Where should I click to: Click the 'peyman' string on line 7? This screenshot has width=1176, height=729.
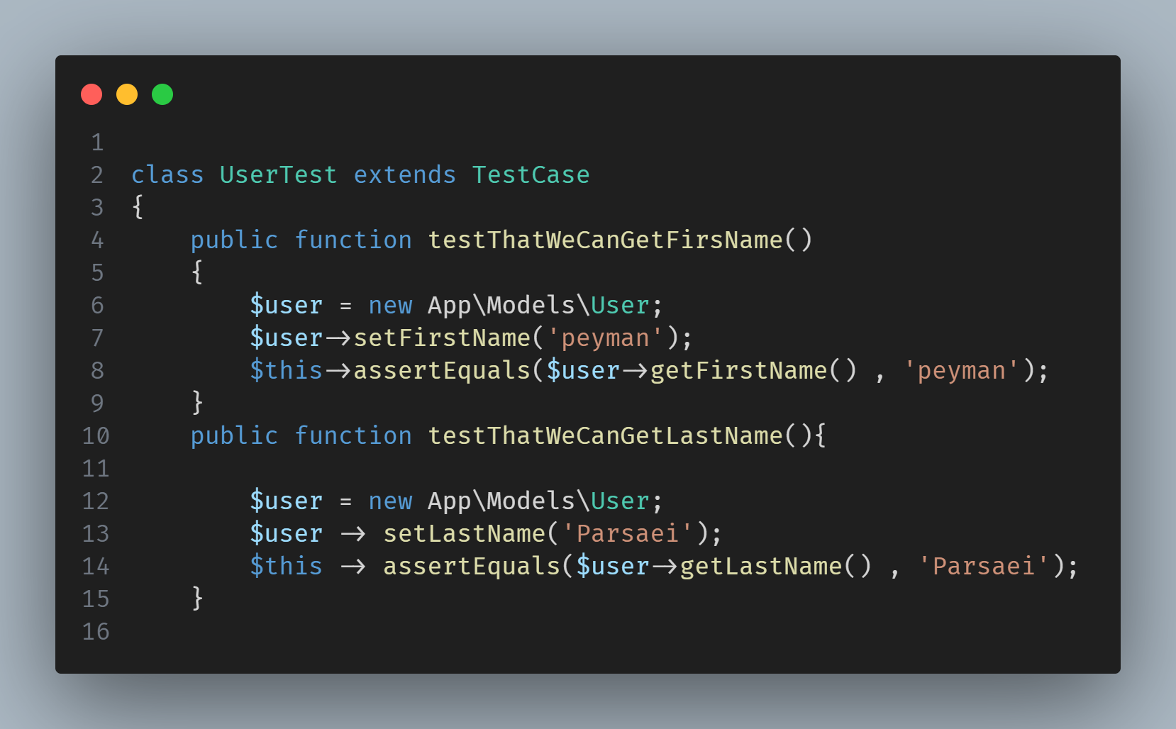point(605,338)
